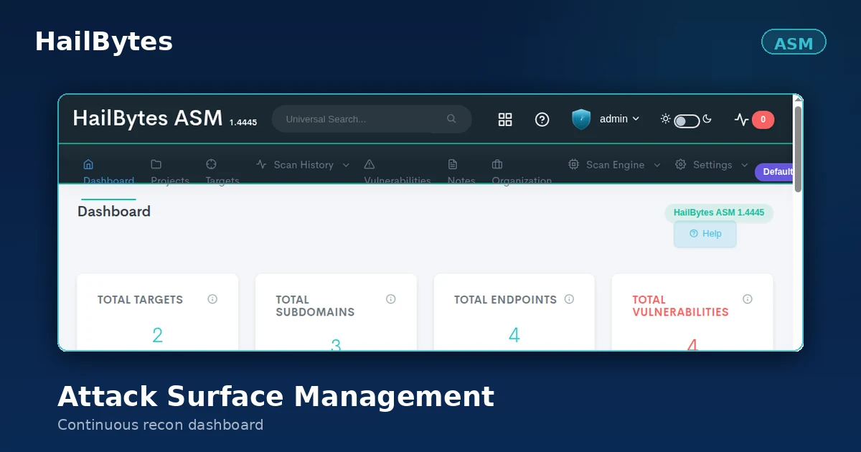
Task: Show info for Total Vulnerabilities card
Action: pyautogui.click(x=748, y=299)
